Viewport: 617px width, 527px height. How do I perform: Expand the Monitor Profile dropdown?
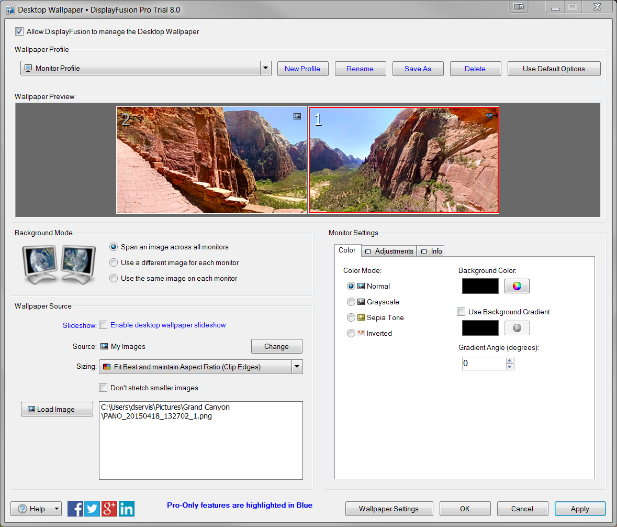click(265, 68)
